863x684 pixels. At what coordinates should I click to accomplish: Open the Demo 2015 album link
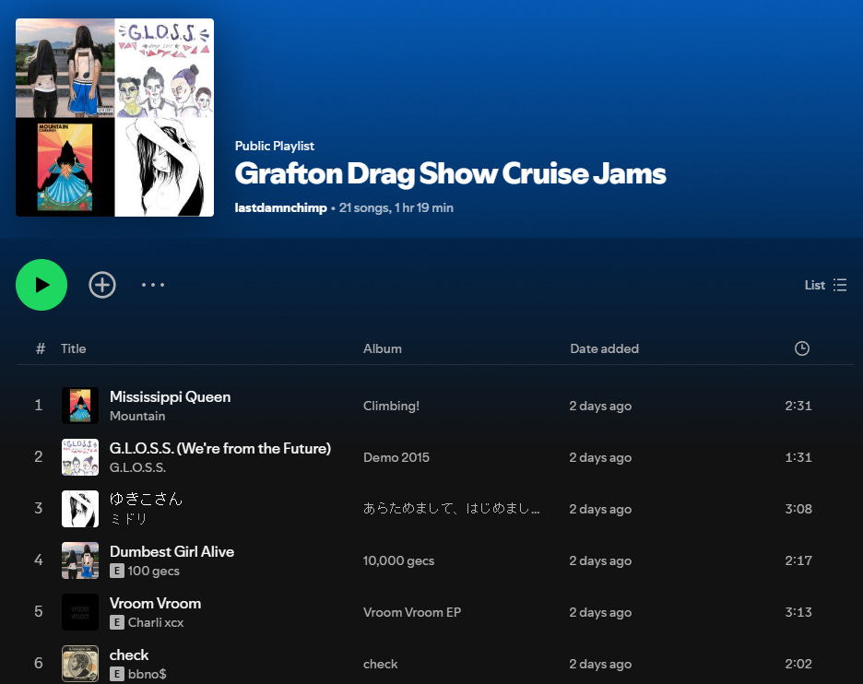tap(396, 457)
